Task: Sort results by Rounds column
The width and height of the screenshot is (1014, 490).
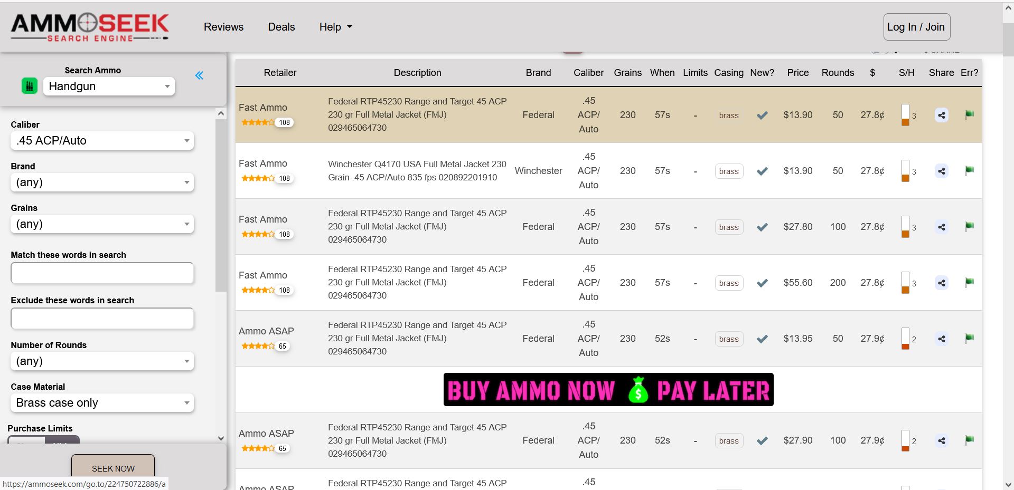Action: [x=838, y=73]
